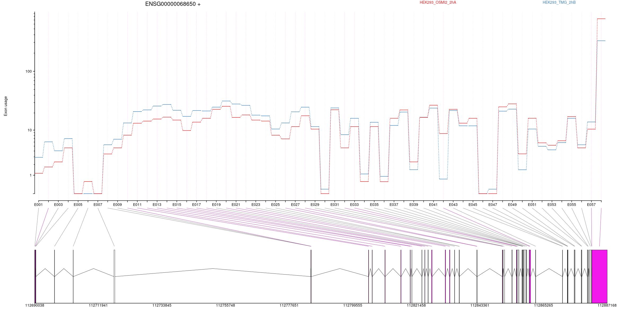Click exon label E009

pos(117,205)
